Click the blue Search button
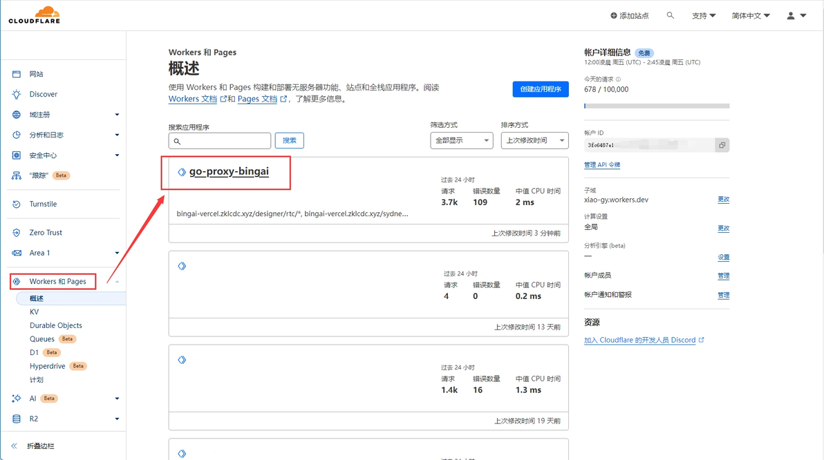This screenshot has height=460, width=824. 290,140
